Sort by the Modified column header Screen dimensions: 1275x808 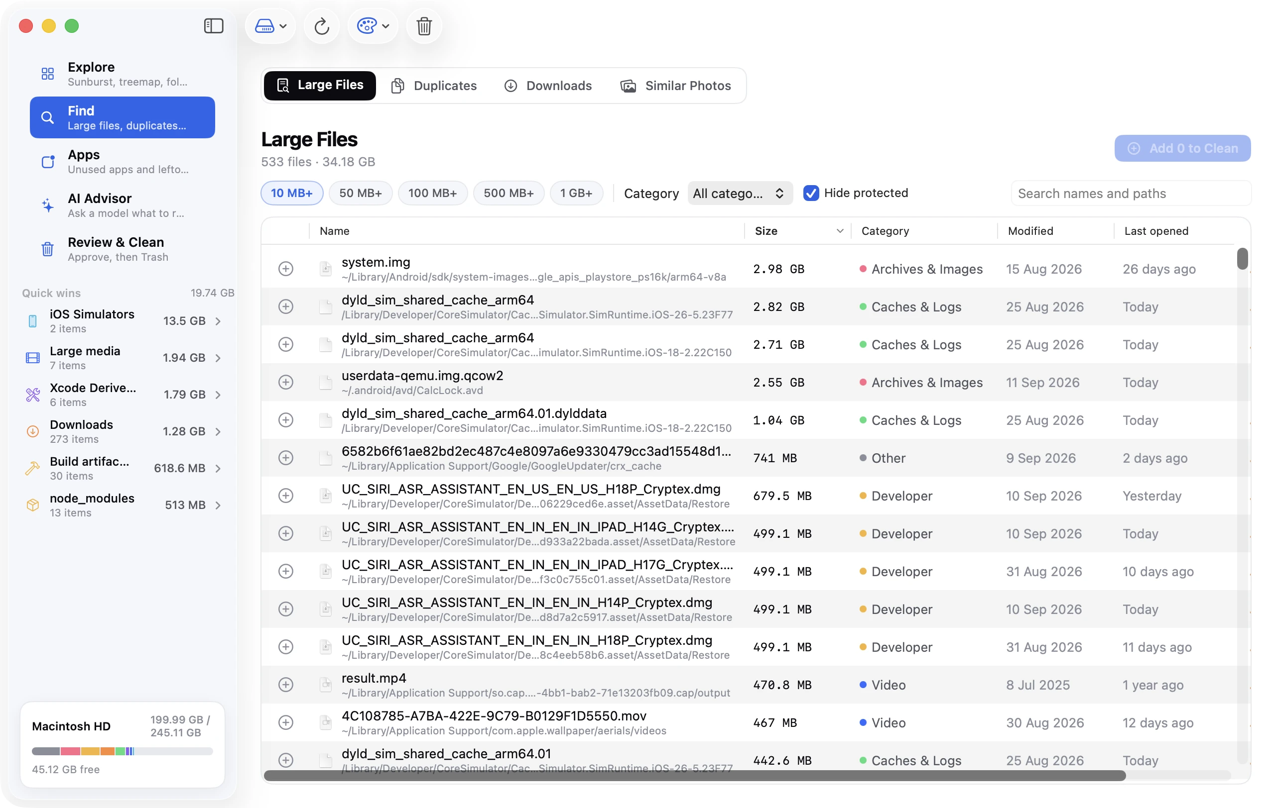(x=1056, y=231)
